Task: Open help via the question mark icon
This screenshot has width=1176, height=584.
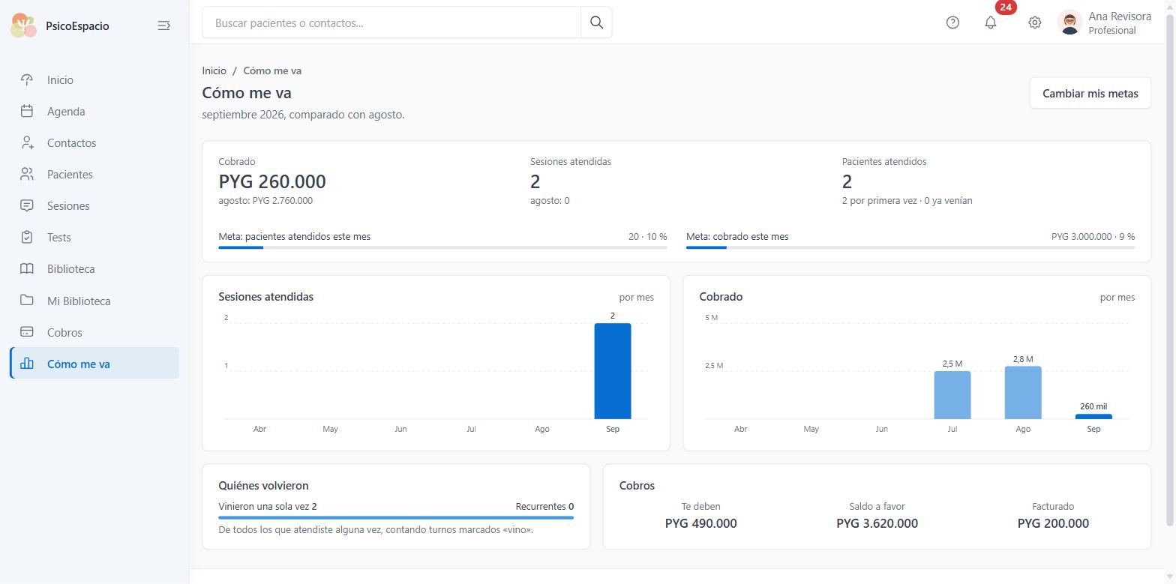Action: (952, 22)
